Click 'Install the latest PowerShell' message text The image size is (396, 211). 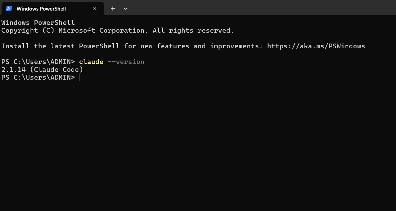click(x=60, y=46)
